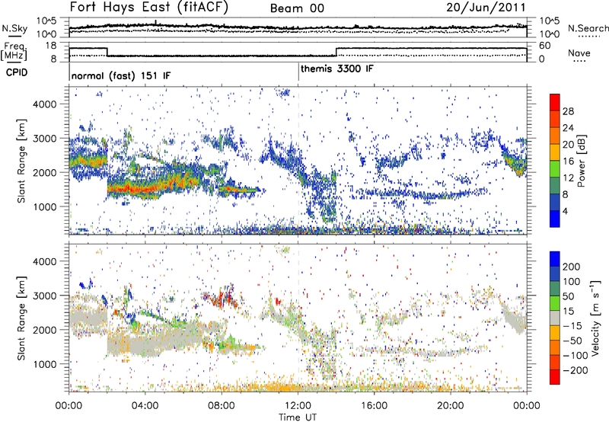This screenshot has height=422, width=609.
Task: Click the 00:00 tick at axis start
Action: pos(69,406)
